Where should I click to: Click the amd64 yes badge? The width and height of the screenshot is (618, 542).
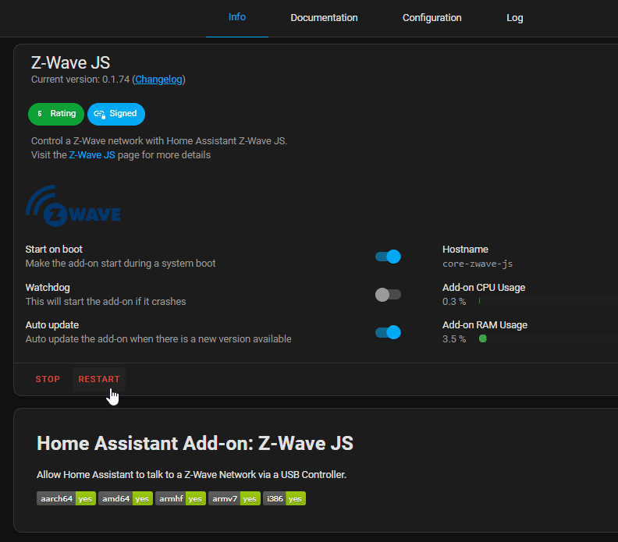pos(126,498)
